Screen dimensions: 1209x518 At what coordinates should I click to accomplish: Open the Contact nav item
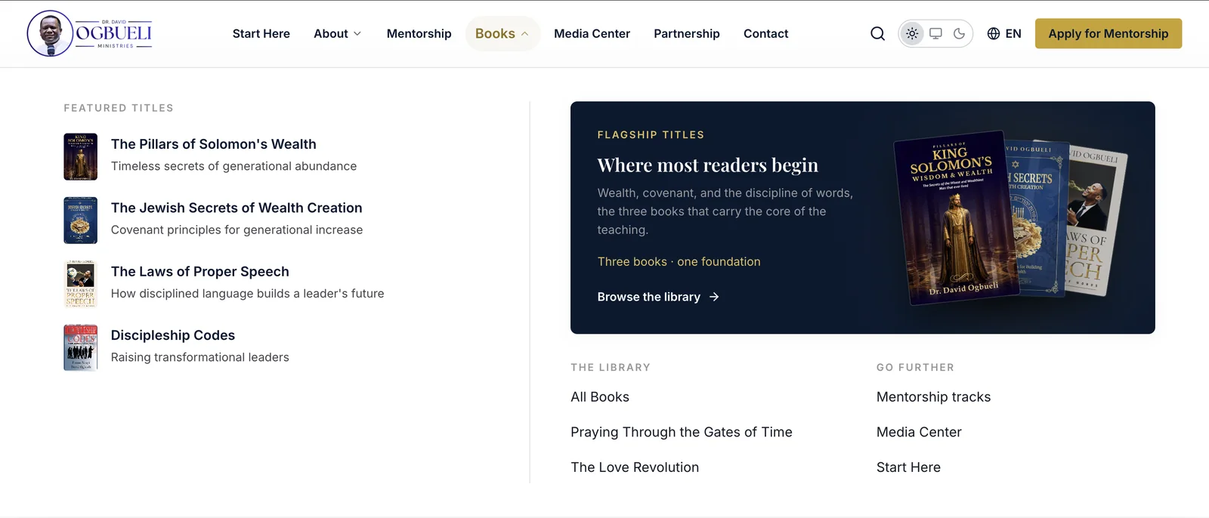(x=765, y=33)
